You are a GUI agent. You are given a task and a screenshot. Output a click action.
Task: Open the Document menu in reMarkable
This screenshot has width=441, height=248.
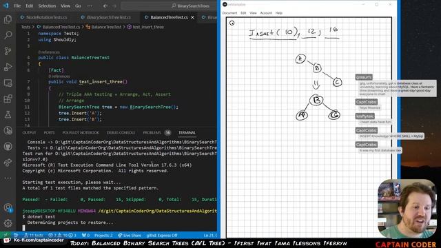[x=229, y=13]
